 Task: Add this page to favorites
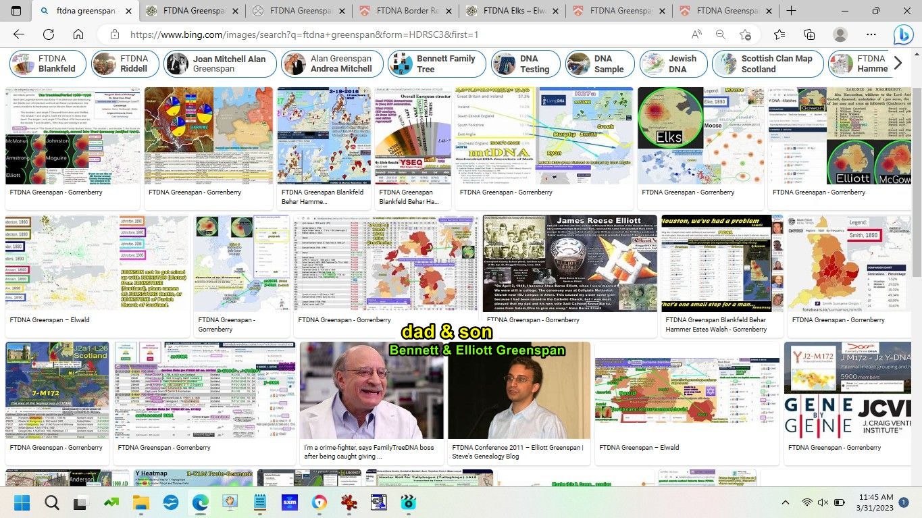pyautogui.click(x=745, y=34)
